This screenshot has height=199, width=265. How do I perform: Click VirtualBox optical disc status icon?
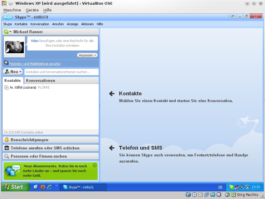(194, 195)
